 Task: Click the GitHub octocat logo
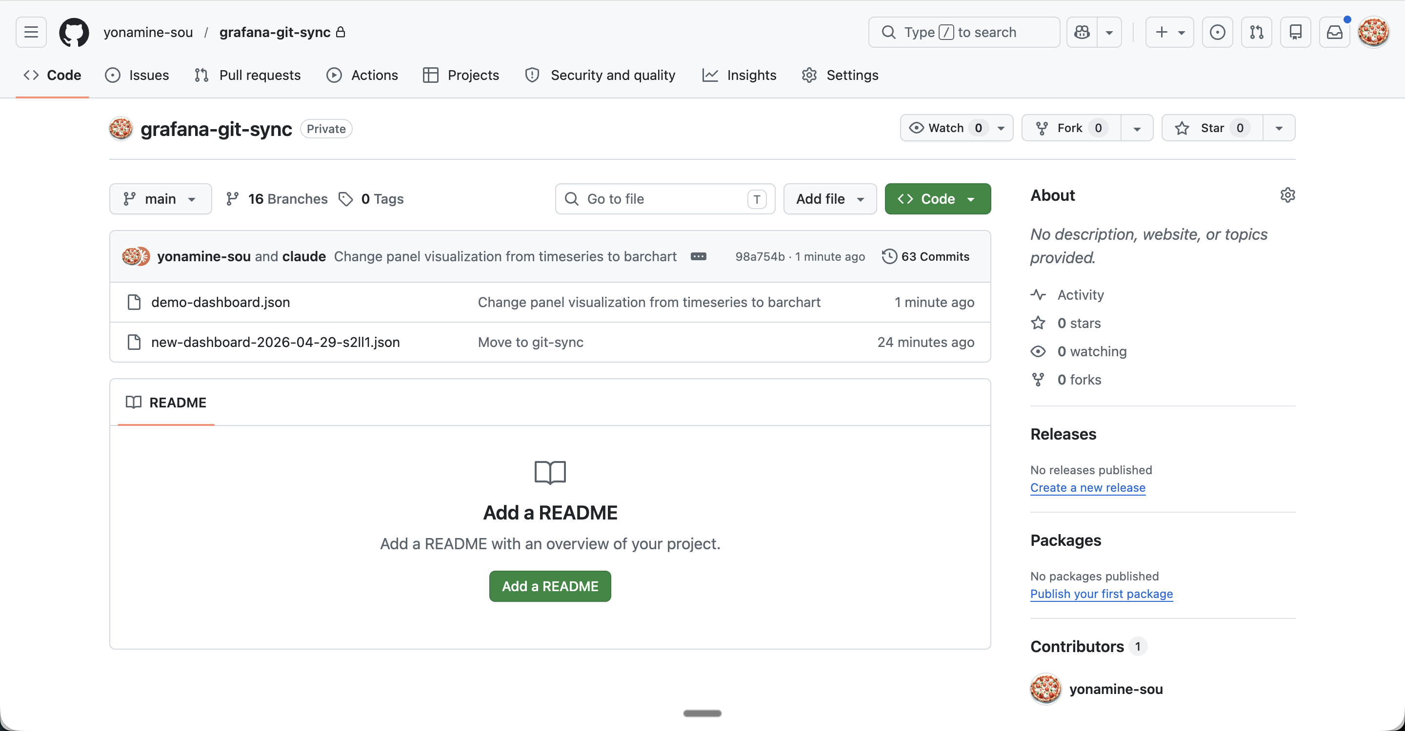(x=74, y=32)
